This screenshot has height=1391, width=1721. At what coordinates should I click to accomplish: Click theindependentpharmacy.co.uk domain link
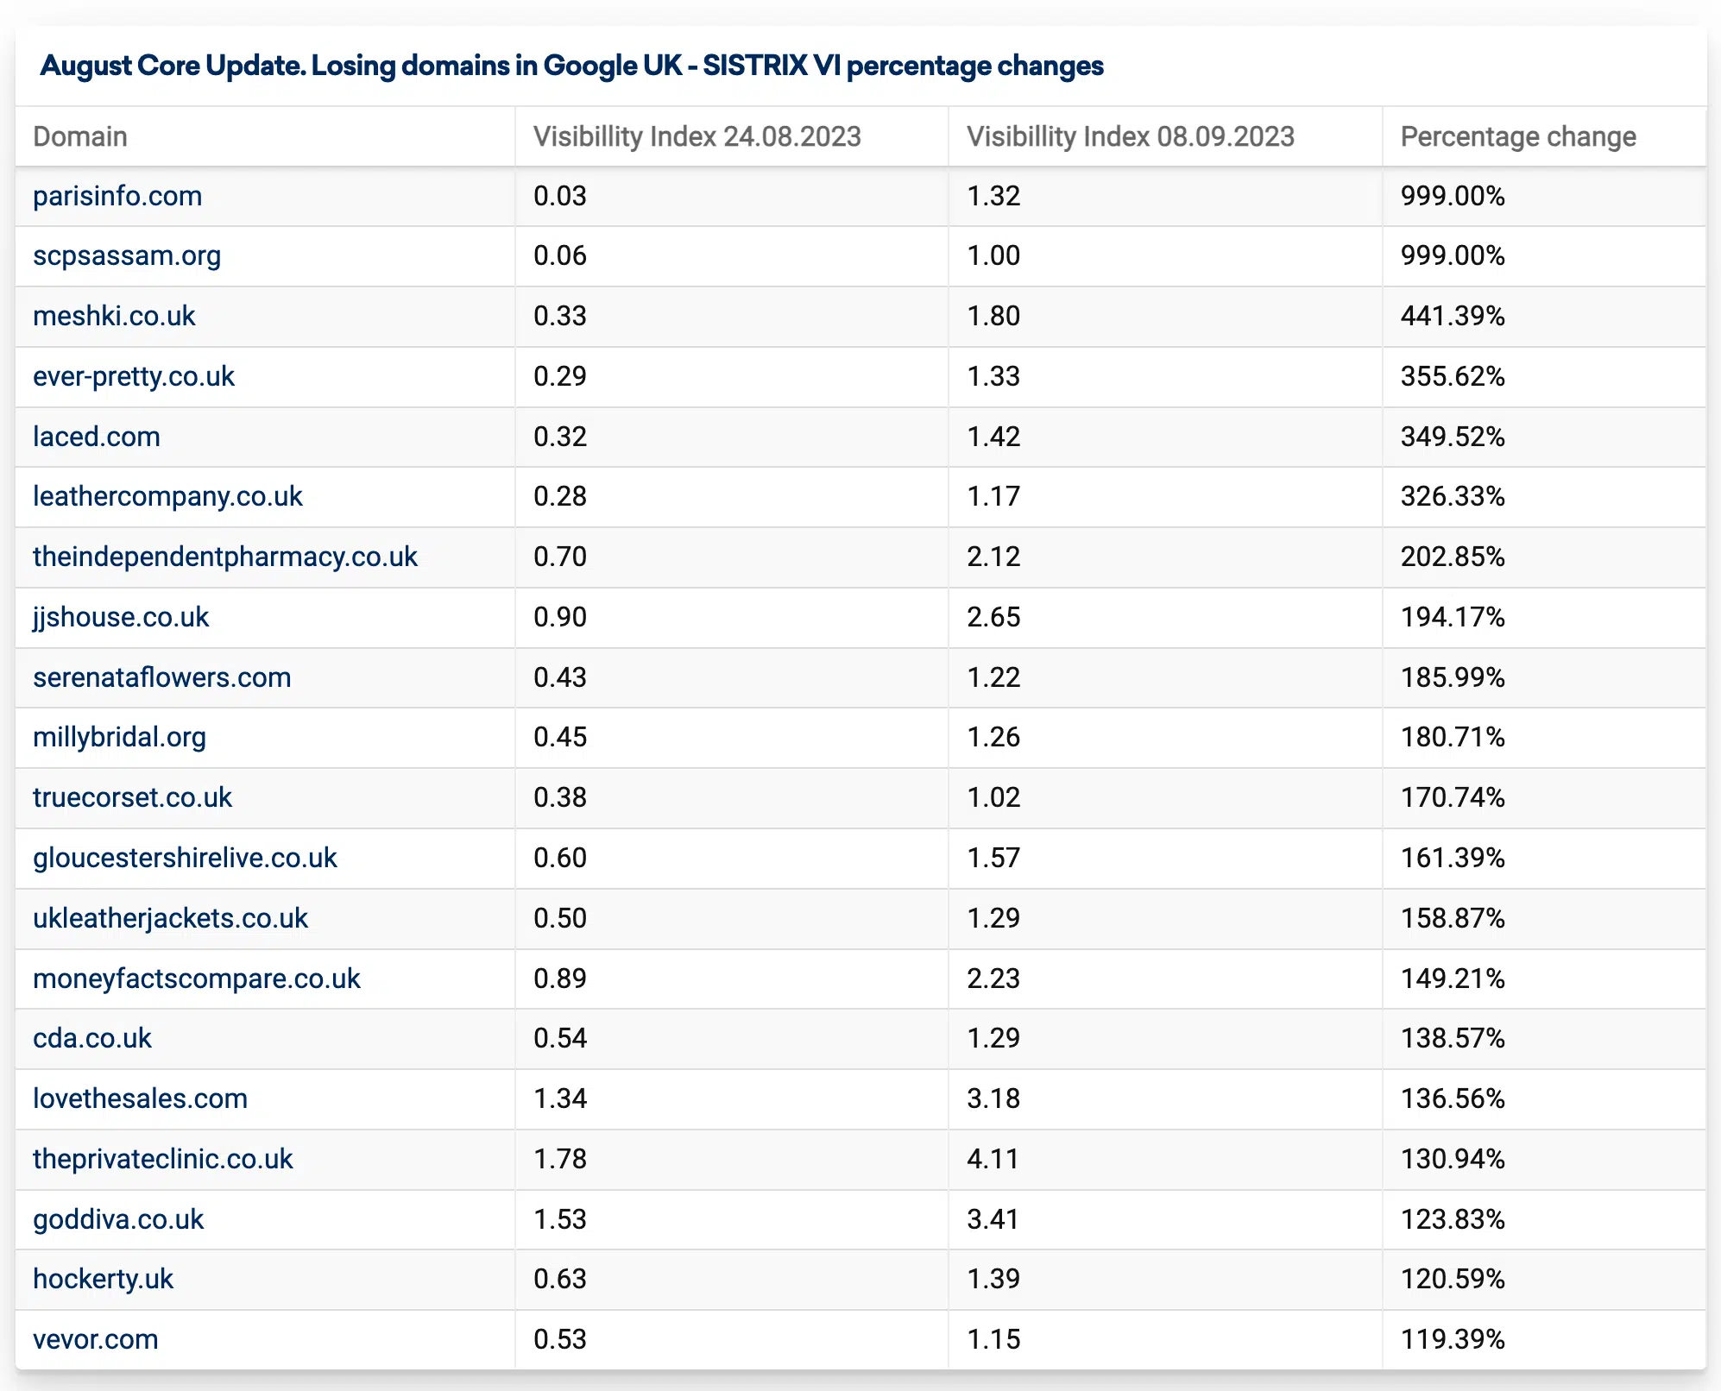[225, 557]
